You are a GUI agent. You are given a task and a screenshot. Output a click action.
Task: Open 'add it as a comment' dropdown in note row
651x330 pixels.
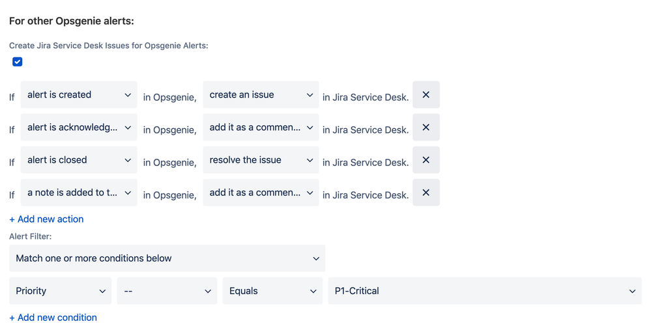(261, 193)
